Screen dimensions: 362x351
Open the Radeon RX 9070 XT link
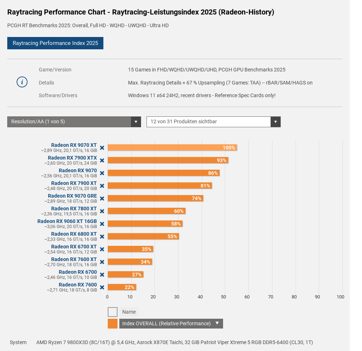coord(74,145)
